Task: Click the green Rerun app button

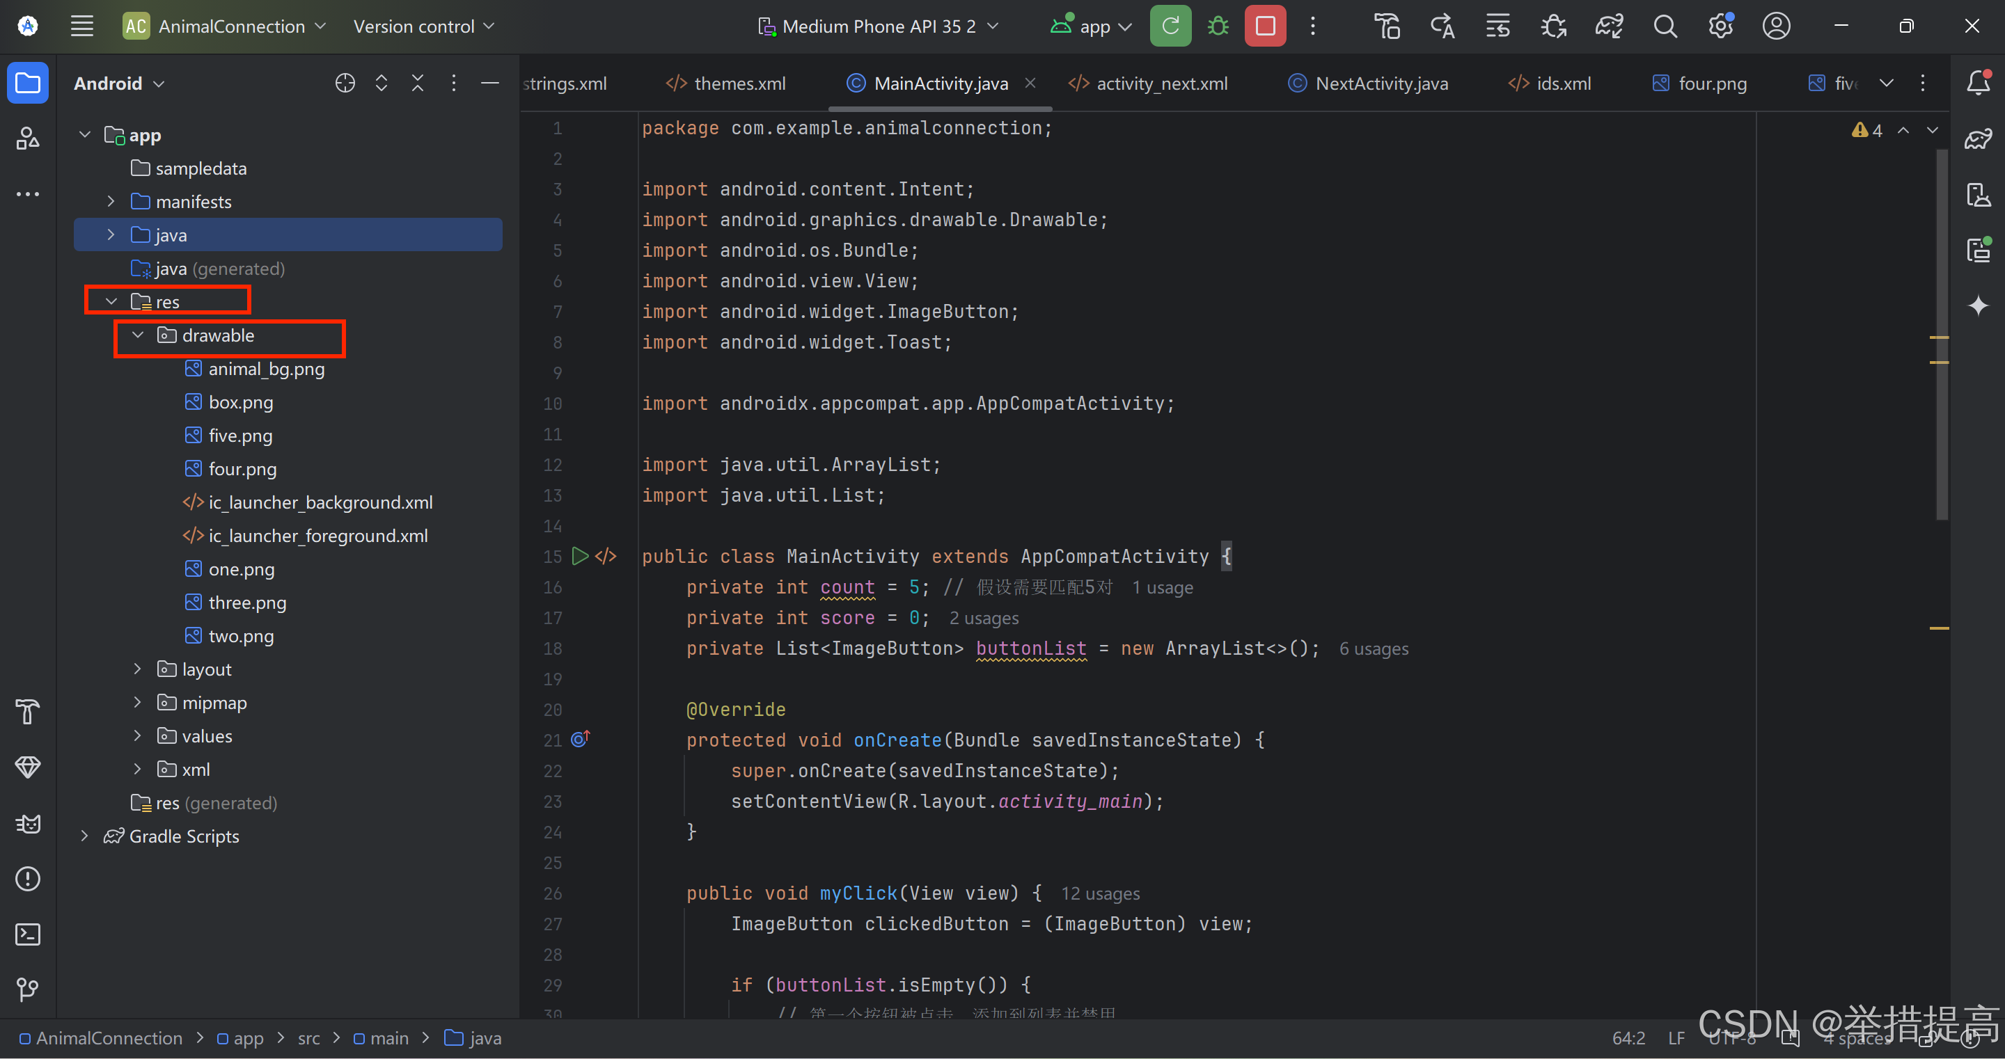Action: click(1170, 26)
